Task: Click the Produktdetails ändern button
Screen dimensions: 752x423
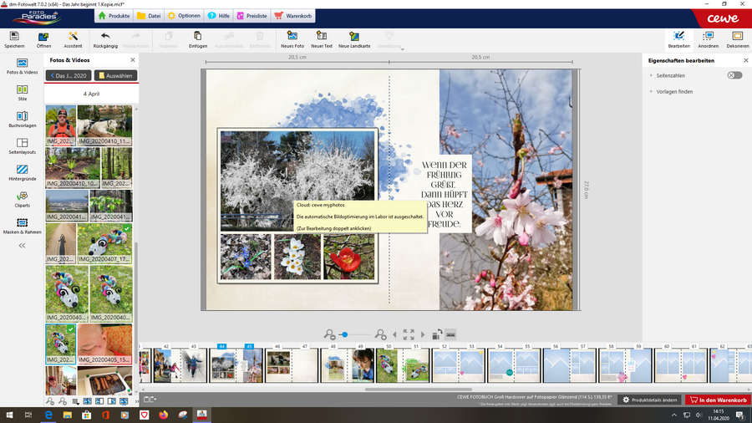Action: 650,400
